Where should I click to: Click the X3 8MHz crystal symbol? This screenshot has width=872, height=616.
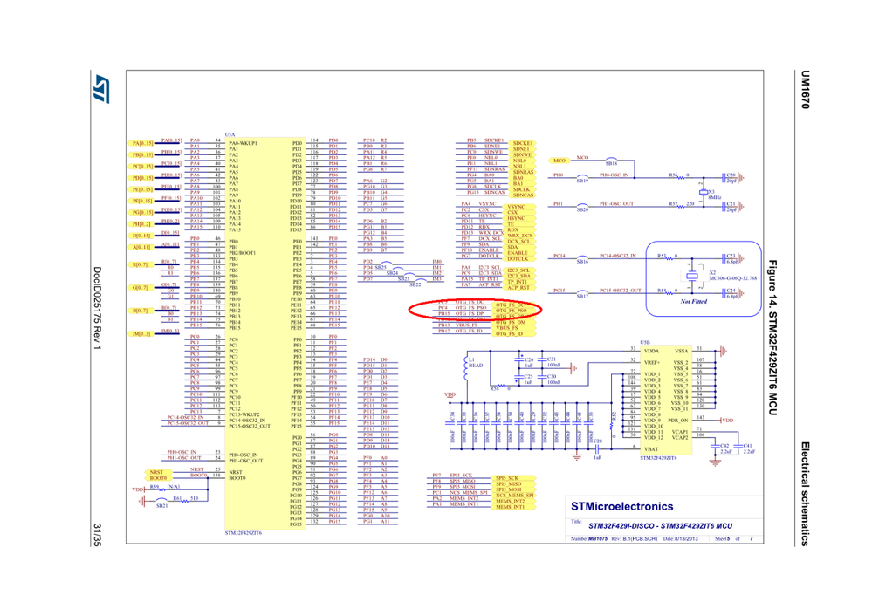(704, 192)
